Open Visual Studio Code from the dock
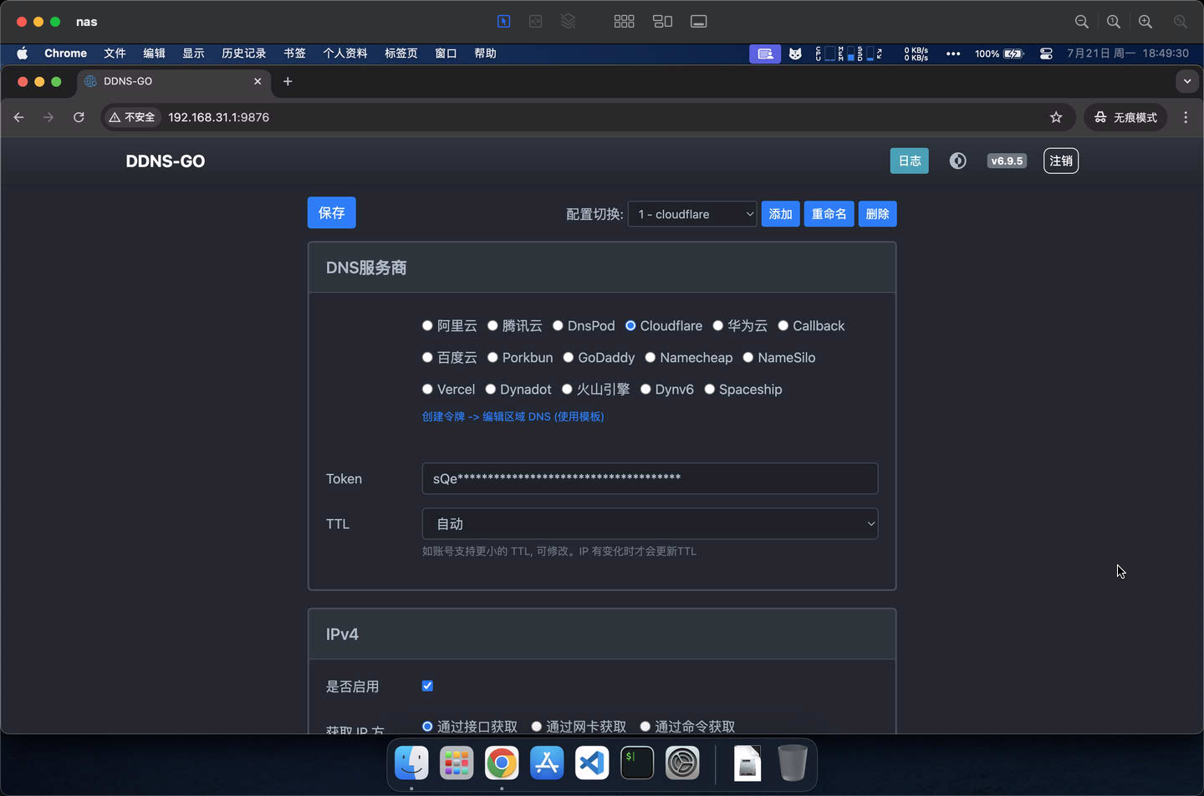The width and height of the screenshot is (1204, 796). 592,763
